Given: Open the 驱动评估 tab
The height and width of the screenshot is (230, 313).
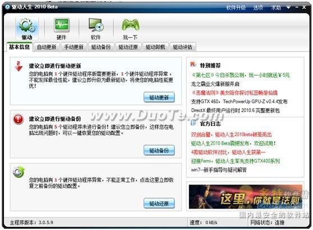Looking at the screenshot, I should [183, 47].
